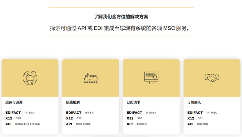Select the 订舱请求 card title
The width and height of the screenshot is (242, 137).
133,102
